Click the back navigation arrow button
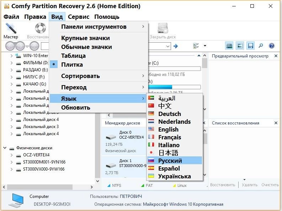The height and width of the screenshot is (211, 282). (x=10, y=46)
